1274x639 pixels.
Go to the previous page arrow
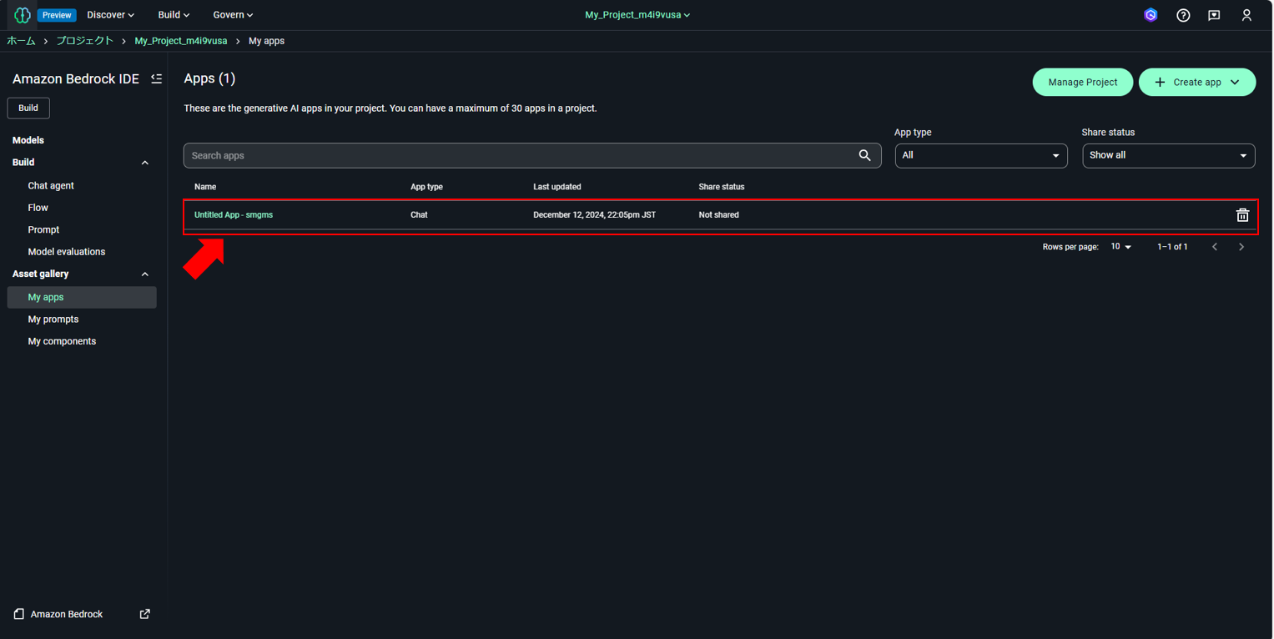[1215, 247]
